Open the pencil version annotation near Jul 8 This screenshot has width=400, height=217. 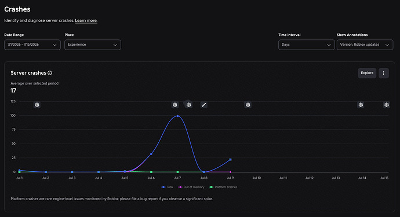(x=203, y=105)
